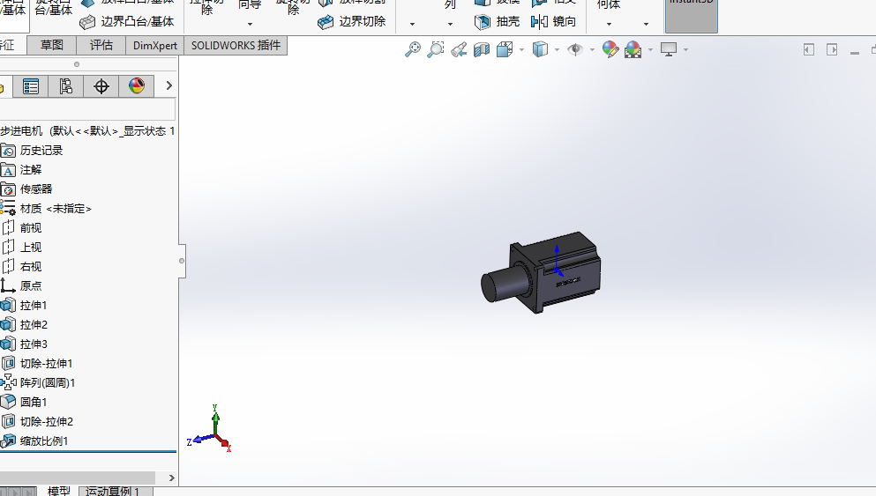Select the 抽壳 shell tool

(x=497, y=22)
